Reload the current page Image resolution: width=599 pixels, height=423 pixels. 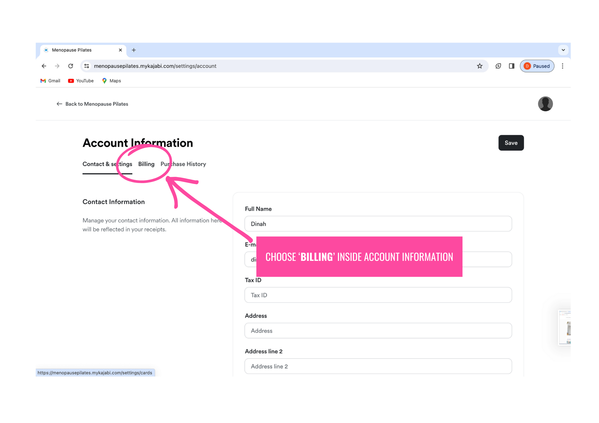pyautogui.click(x=71, y=66)
